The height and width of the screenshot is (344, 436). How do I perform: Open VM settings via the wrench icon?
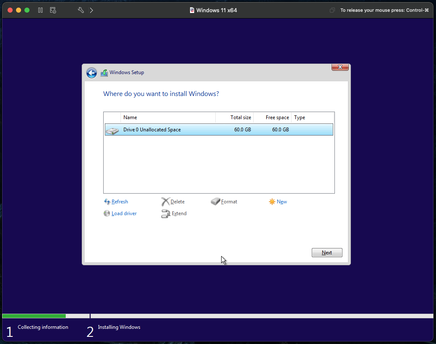80,10
